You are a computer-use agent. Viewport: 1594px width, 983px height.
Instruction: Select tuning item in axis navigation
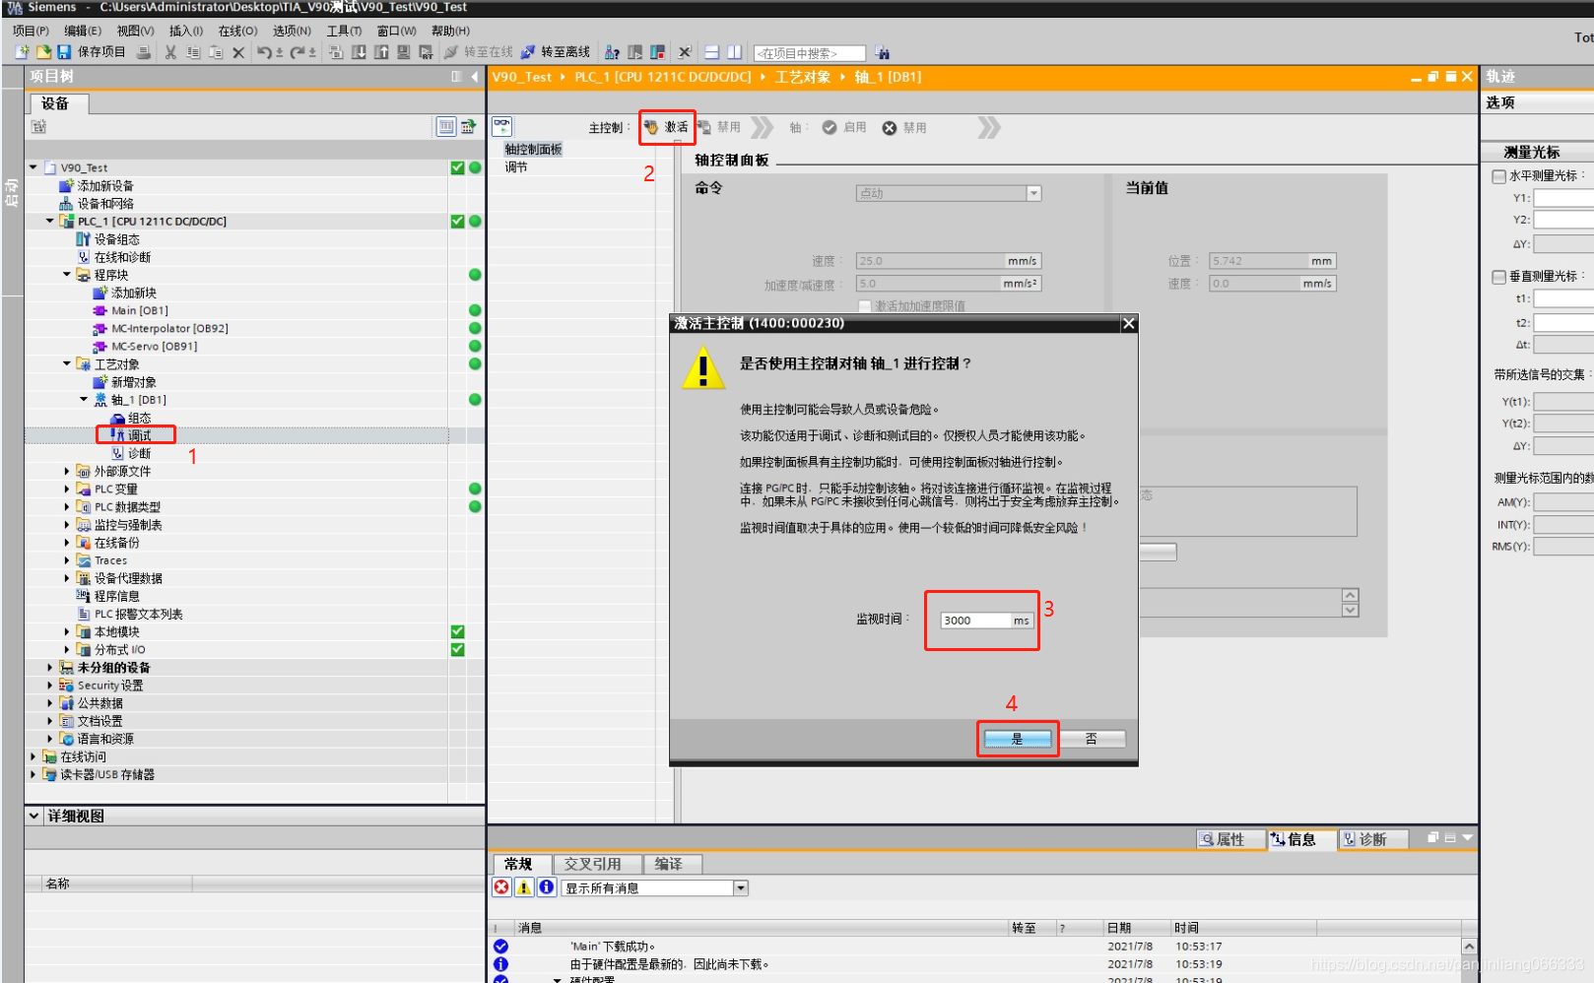pyautogui.click(x=516, y=166)
